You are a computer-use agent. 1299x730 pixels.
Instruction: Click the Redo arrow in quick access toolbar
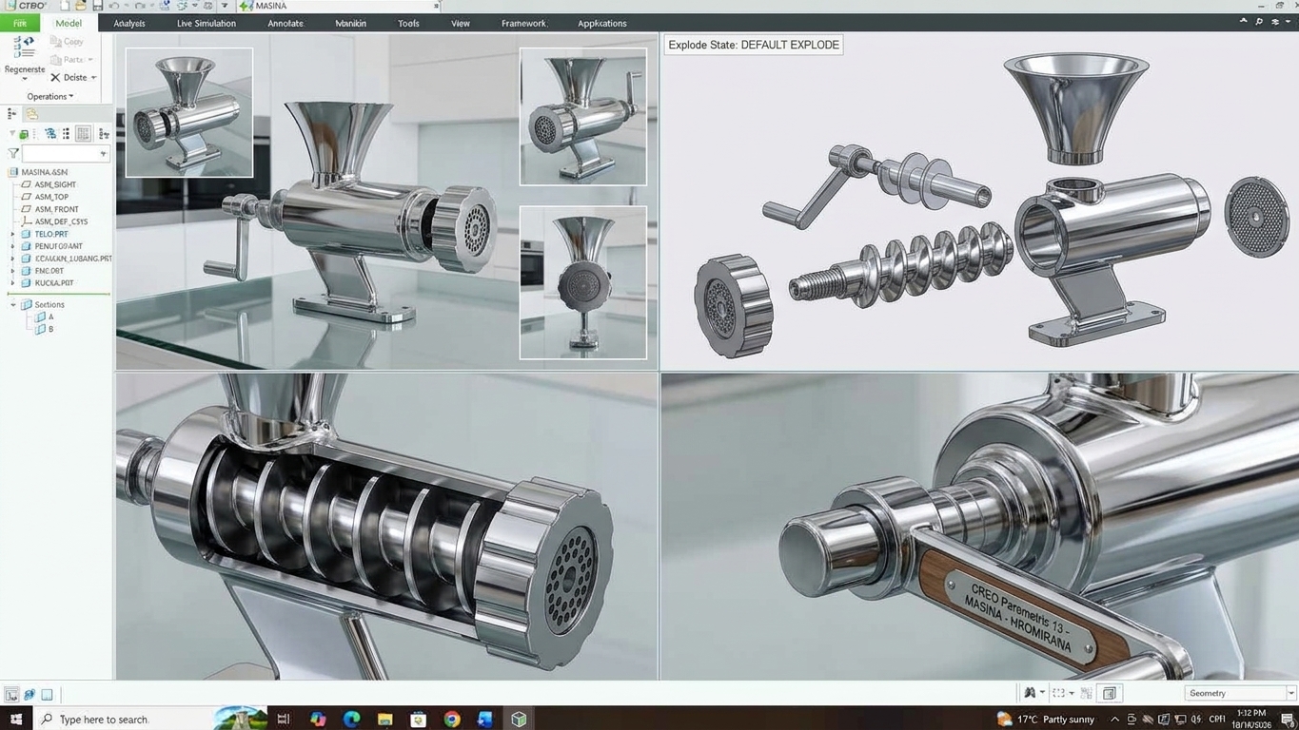140,6
